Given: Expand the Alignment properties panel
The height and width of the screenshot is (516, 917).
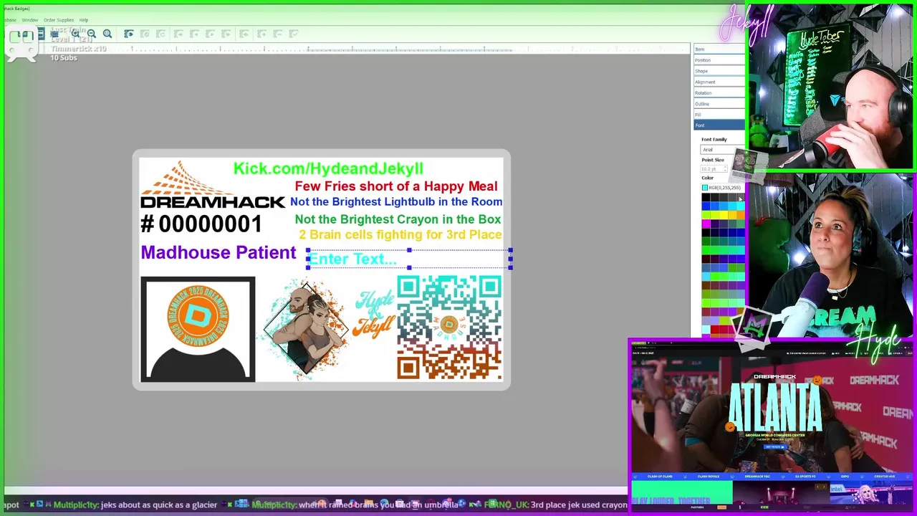Looking at the screenshot, I should pyautogui.click(x=719, y=82).
